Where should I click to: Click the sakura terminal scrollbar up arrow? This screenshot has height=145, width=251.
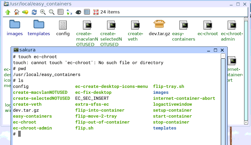tap(223, 56)
